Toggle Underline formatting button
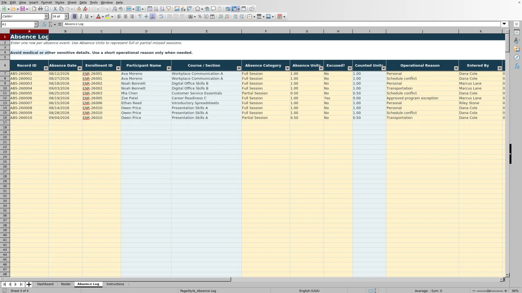Viewport: 522px width, 293px height. (87, 16)
